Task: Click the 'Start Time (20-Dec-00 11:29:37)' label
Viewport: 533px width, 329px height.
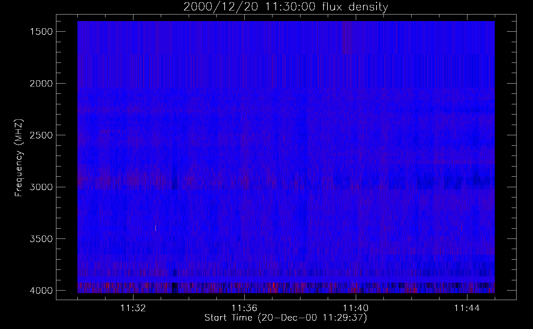Action: (x=286, y=318)
